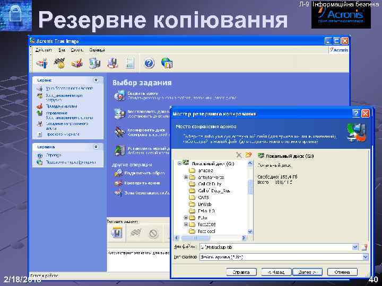Click the Клонировать диск task text
The image size is (382, 286).
click(x=146, y=130)
